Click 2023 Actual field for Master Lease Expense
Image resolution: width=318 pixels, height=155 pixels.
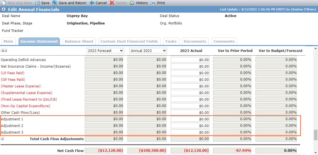point(190,86)
